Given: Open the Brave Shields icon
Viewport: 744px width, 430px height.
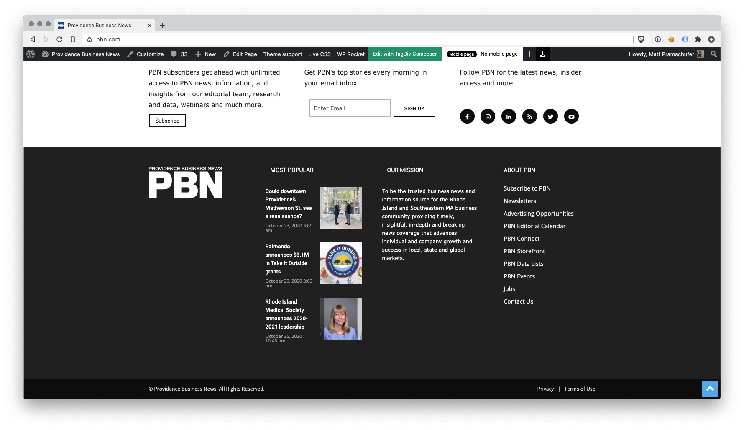Looking at the screenshot, I should point(641,39).
